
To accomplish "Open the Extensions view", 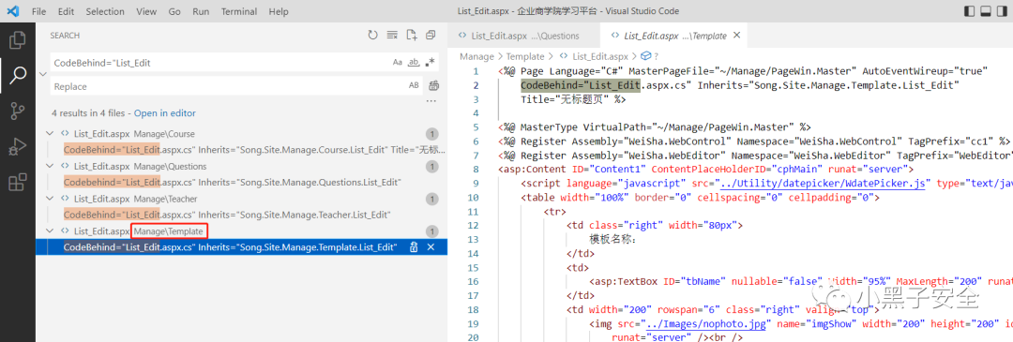I will click(x=18, y=182).
